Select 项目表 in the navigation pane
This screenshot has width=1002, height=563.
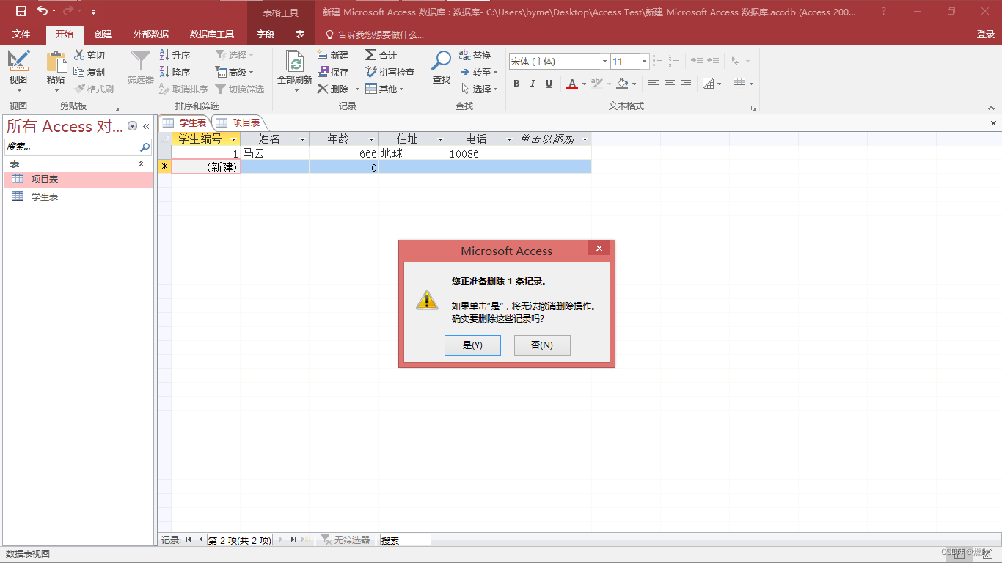78,180
